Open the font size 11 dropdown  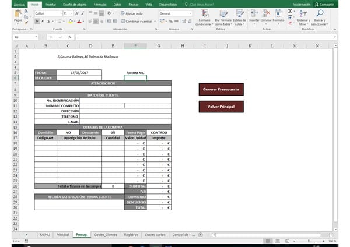coord(72,13)
